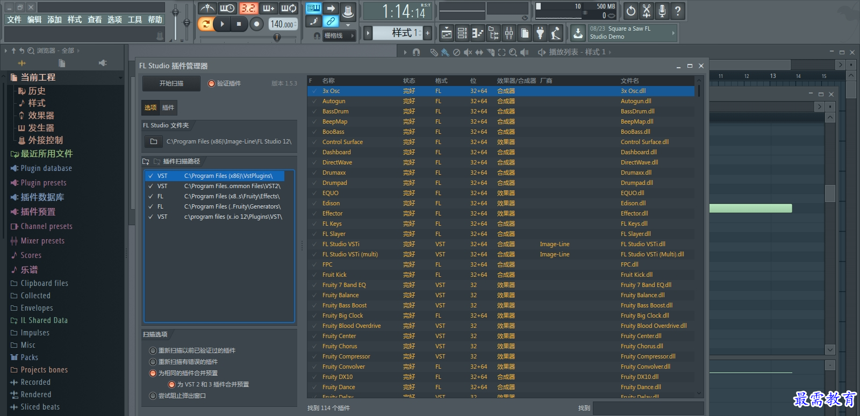Select the playlist paint brush tool
Viewport: 860px width, 416px height.
tap(445, 52)
